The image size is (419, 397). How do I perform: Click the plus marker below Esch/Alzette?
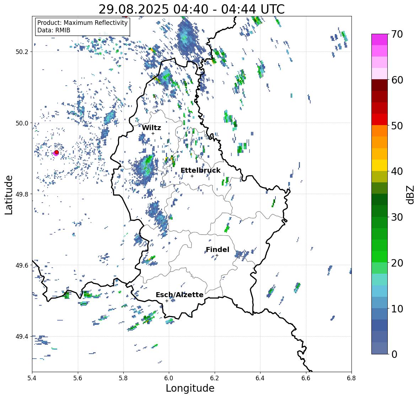coord(167,301)
